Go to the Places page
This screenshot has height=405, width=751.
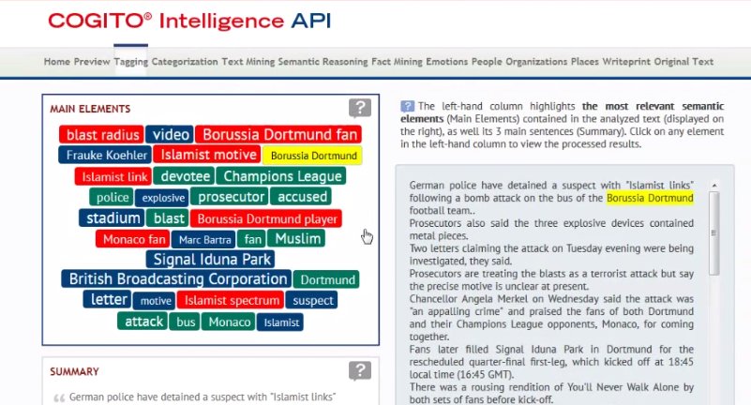click(585, 62)
